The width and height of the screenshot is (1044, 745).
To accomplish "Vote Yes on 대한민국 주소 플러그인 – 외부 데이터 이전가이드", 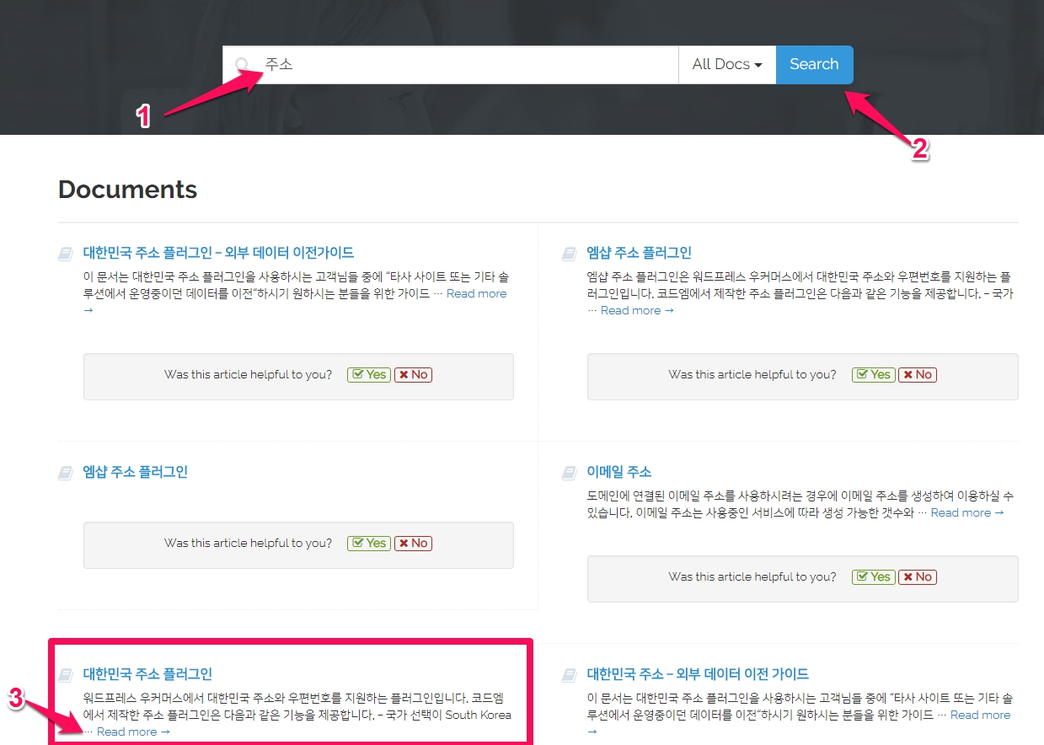I will [369, 375].
